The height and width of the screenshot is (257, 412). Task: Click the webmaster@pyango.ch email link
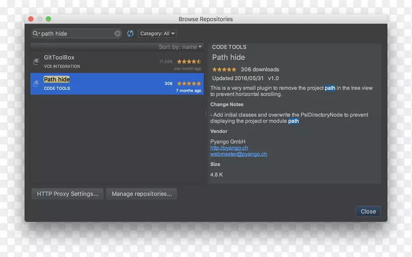238,154
